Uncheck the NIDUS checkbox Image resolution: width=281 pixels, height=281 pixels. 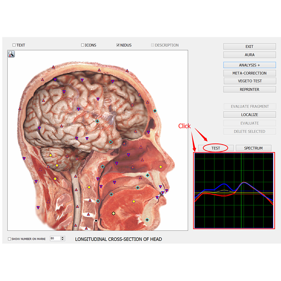(118, 45)
